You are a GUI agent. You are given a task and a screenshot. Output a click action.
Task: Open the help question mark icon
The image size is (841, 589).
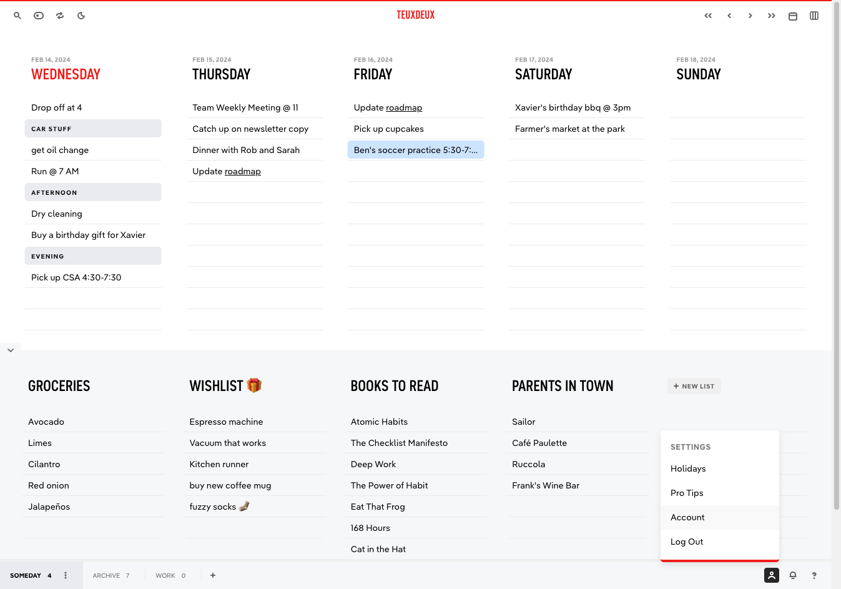814,575
